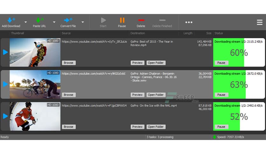Click the blue play arrow of the Skate.wmv row
The image size is (266, 154).
pyautogui.click(x=5, y=84)
